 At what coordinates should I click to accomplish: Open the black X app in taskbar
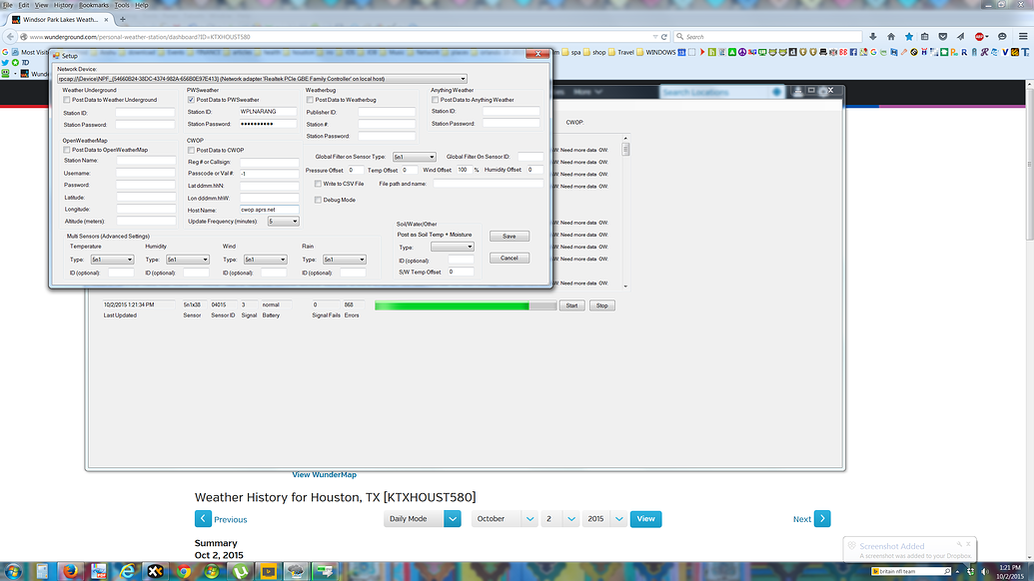155,571
